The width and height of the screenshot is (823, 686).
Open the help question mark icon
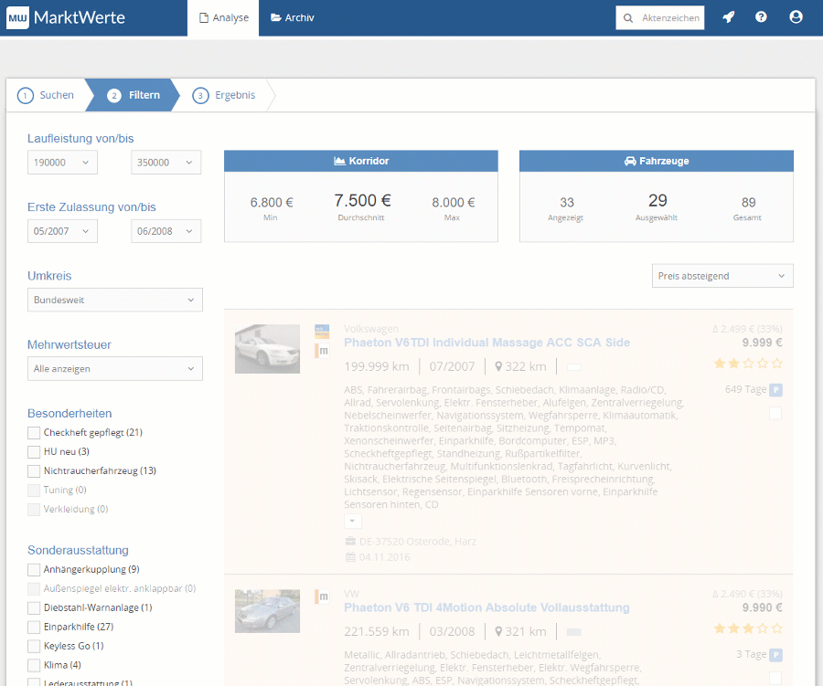[761, 17]
